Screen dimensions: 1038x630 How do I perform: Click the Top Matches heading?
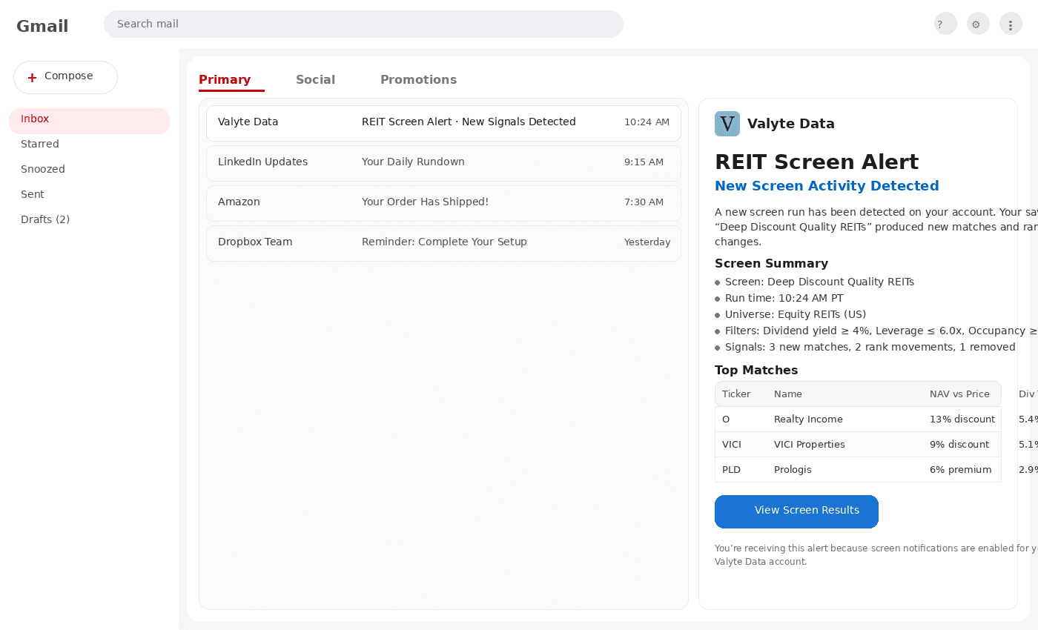click(756, 370)
